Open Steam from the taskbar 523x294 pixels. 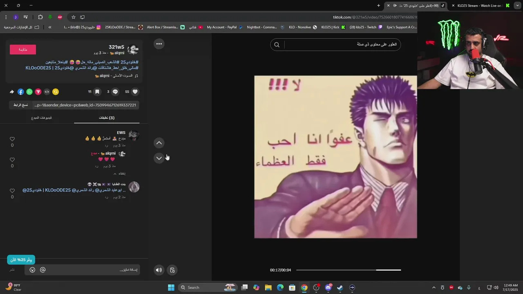340,287
